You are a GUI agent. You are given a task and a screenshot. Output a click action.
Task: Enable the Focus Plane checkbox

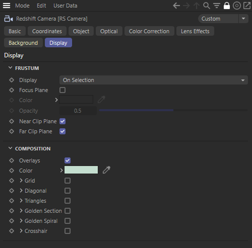coord(62,90)
